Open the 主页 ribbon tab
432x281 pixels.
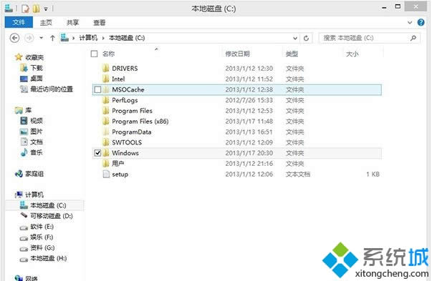tap(46, 23)
